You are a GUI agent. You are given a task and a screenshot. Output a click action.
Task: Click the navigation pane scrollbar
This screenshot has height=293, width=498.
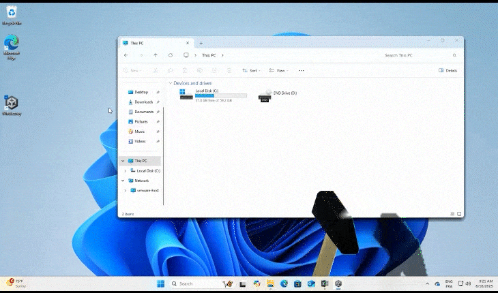pyautogui.click(x=163, y=156)
